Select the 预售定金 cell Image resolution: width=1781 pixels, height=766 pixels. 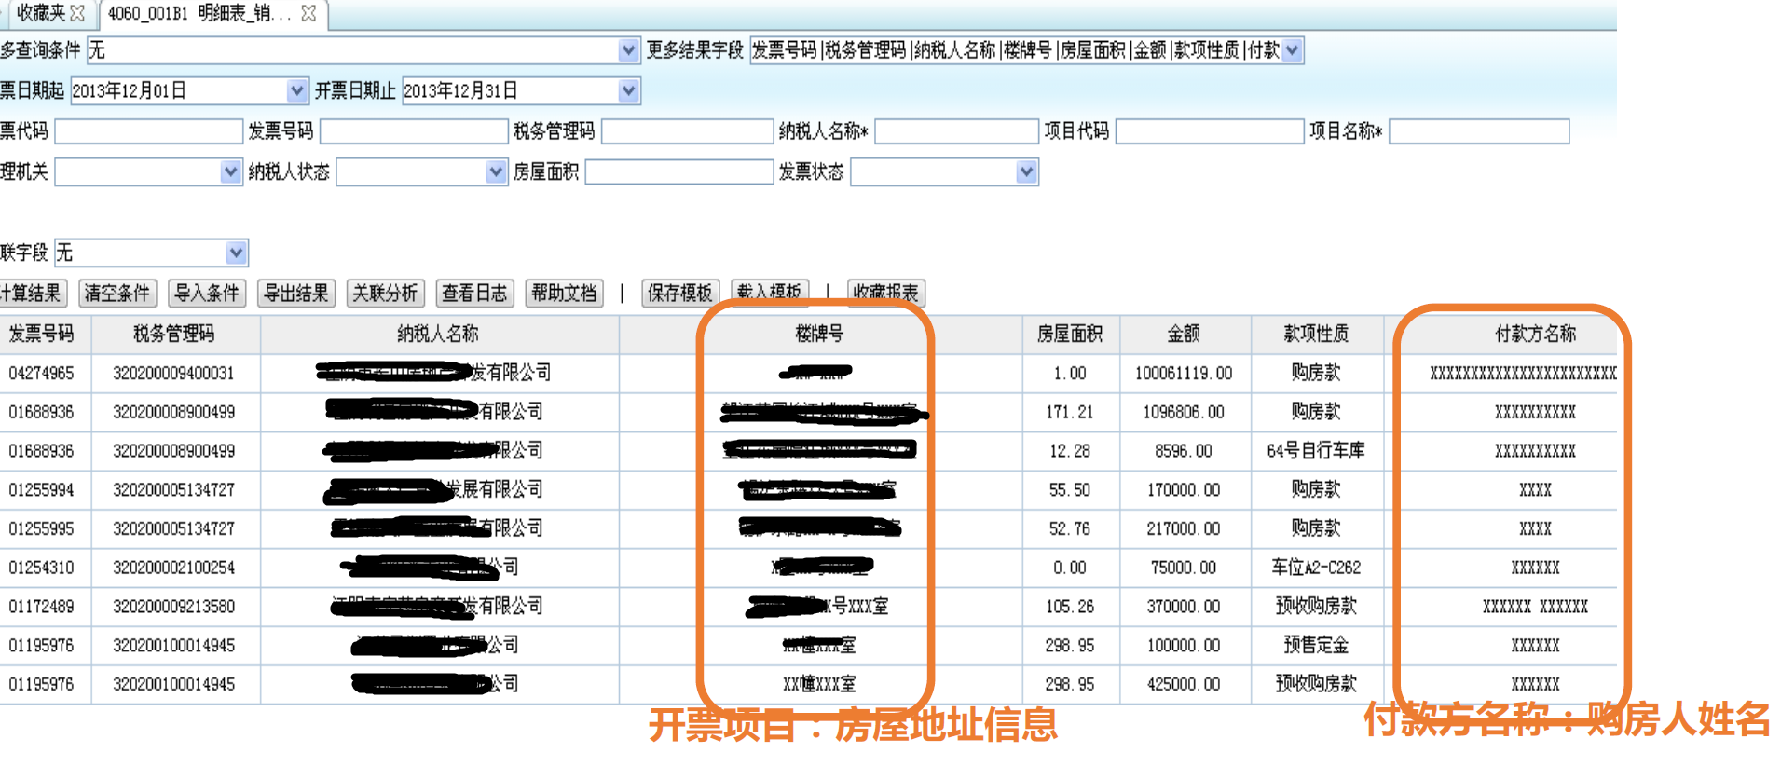(1316, 646)
